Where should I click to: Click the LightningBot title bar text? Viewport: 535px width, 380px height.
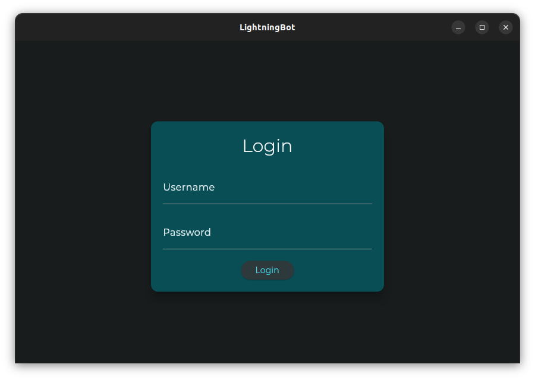coord(267,27)
